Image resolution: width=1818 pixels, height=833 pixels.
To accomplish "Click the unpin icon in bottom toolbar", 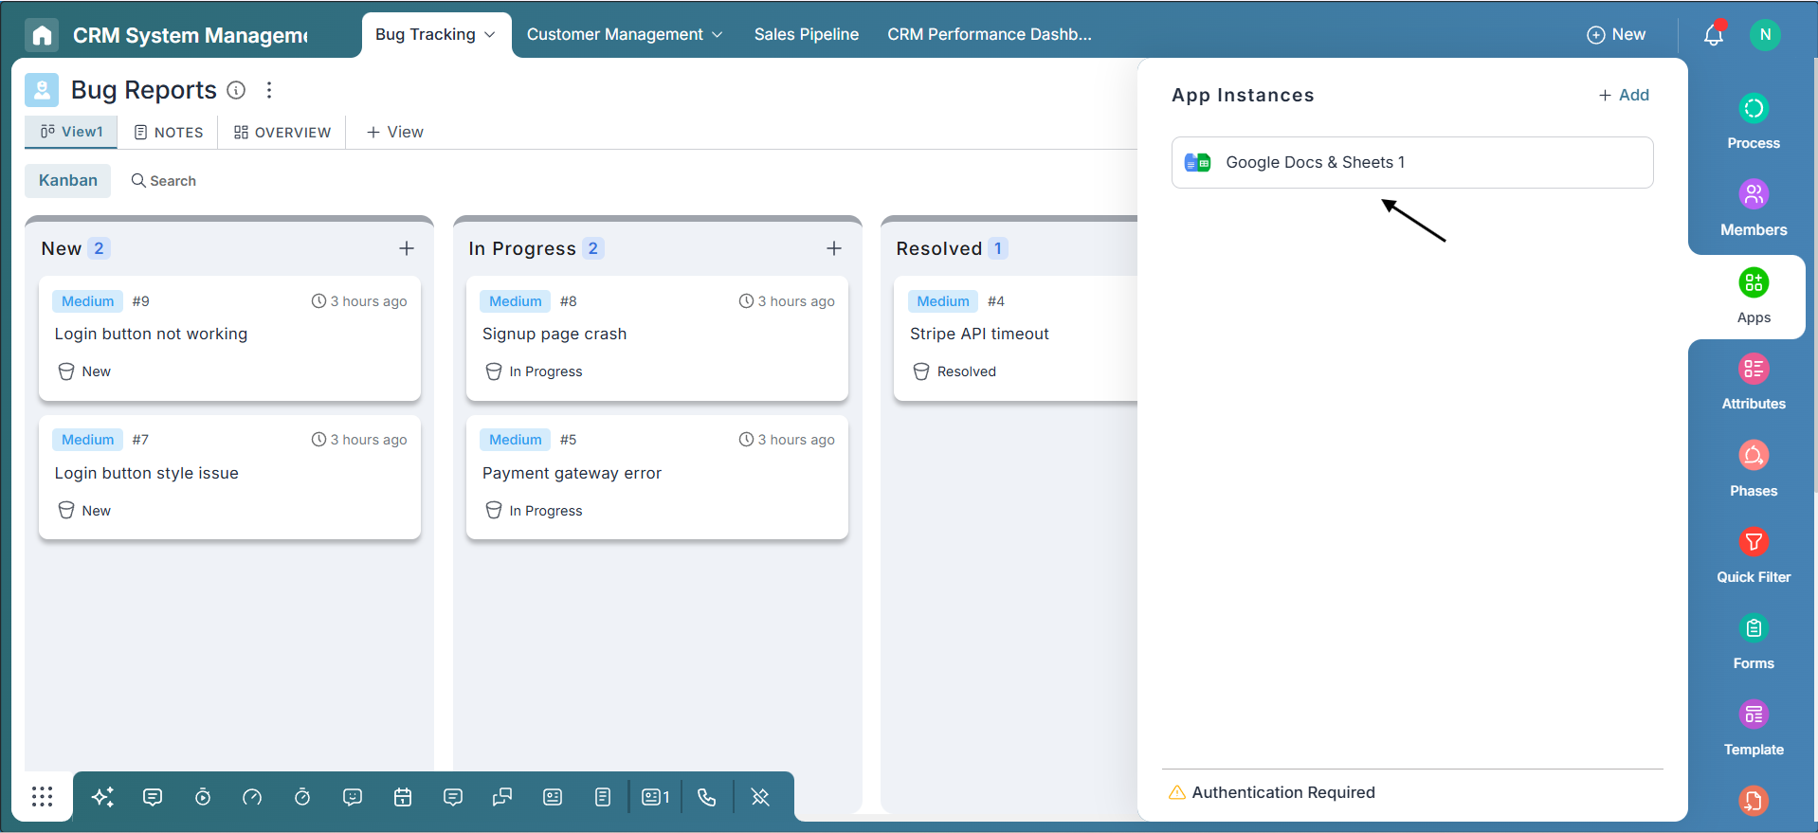I will pos(760,797).
